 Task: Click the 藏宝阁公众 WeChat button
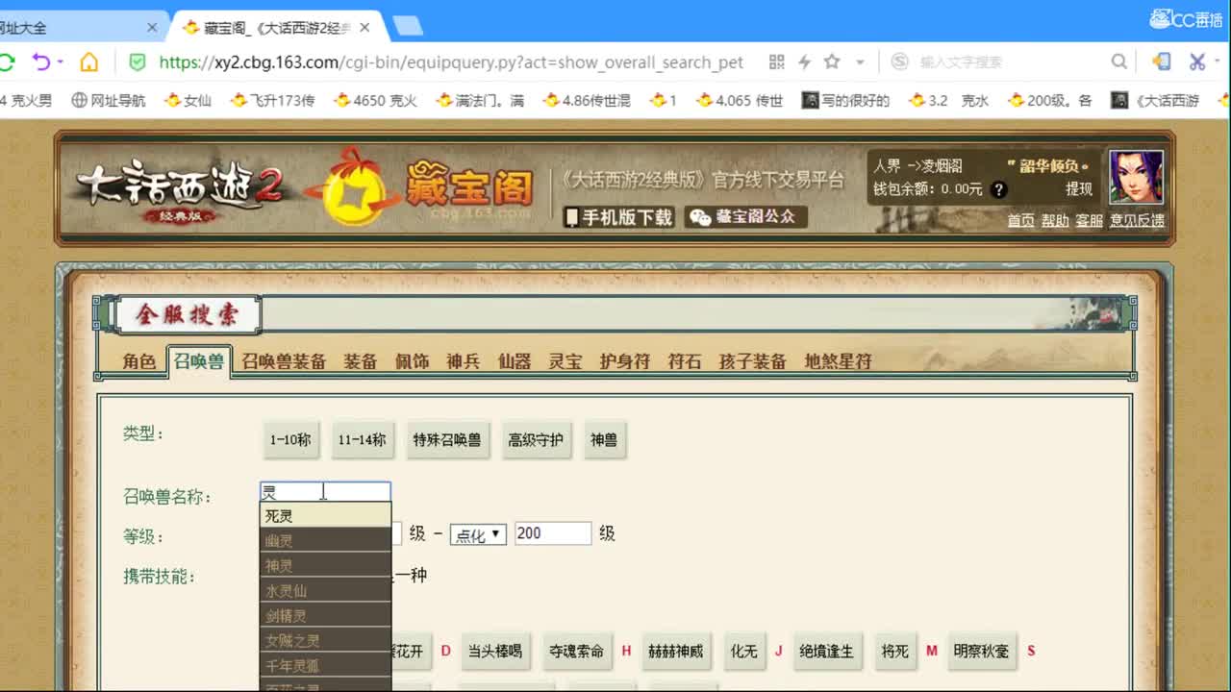click(x=746, y=217)
